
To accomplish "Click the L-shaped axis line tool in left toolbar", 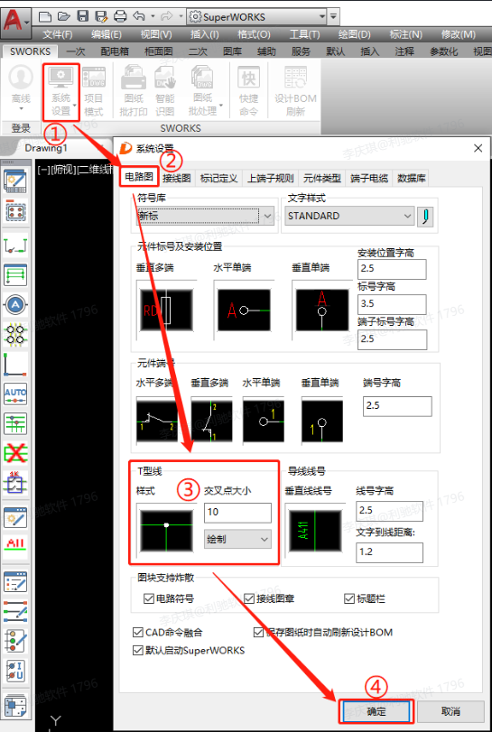I will point(15,365).
